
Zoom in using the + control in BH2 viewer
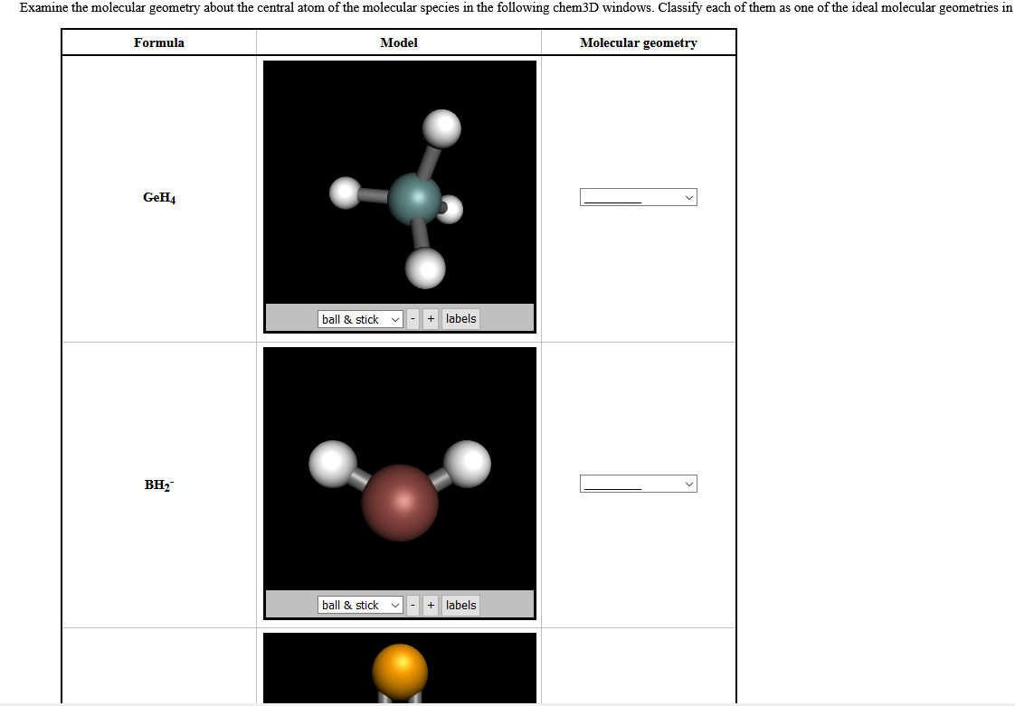pyautogui.click(x=430, y=605)
